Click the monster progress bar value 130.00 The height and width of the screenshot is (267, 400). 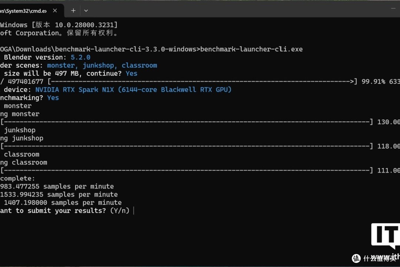[389, 122]
